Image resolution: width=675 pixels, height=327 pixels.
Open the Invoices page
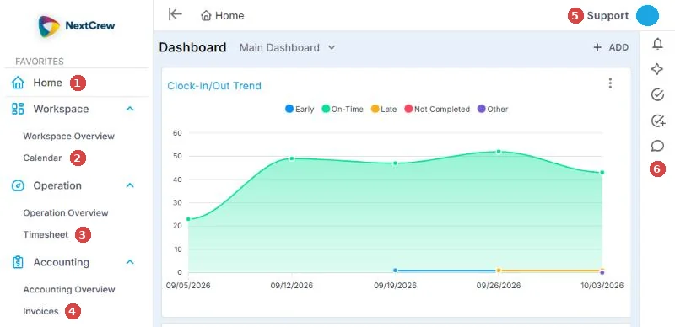point(40,311)
